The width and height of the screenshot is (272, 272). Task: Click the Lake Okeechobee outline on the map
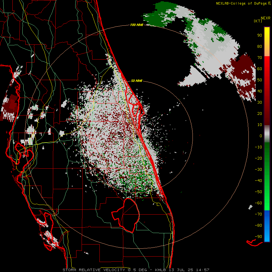click(125, 215)
